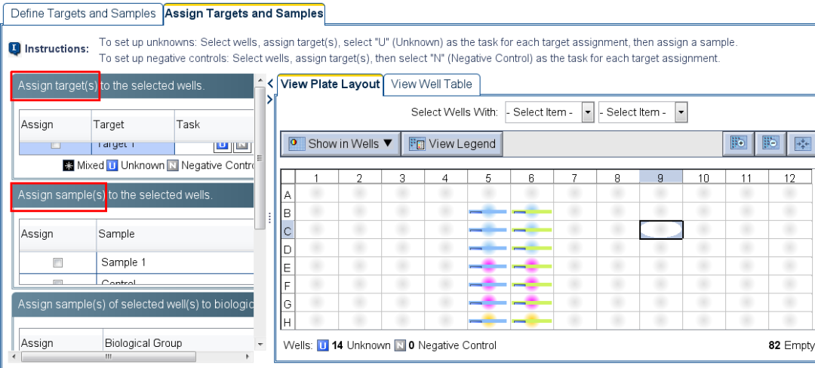The width and height of the screenshot is (815, 368).
Task: Select plate column 9 header
Action: (661, 178)
